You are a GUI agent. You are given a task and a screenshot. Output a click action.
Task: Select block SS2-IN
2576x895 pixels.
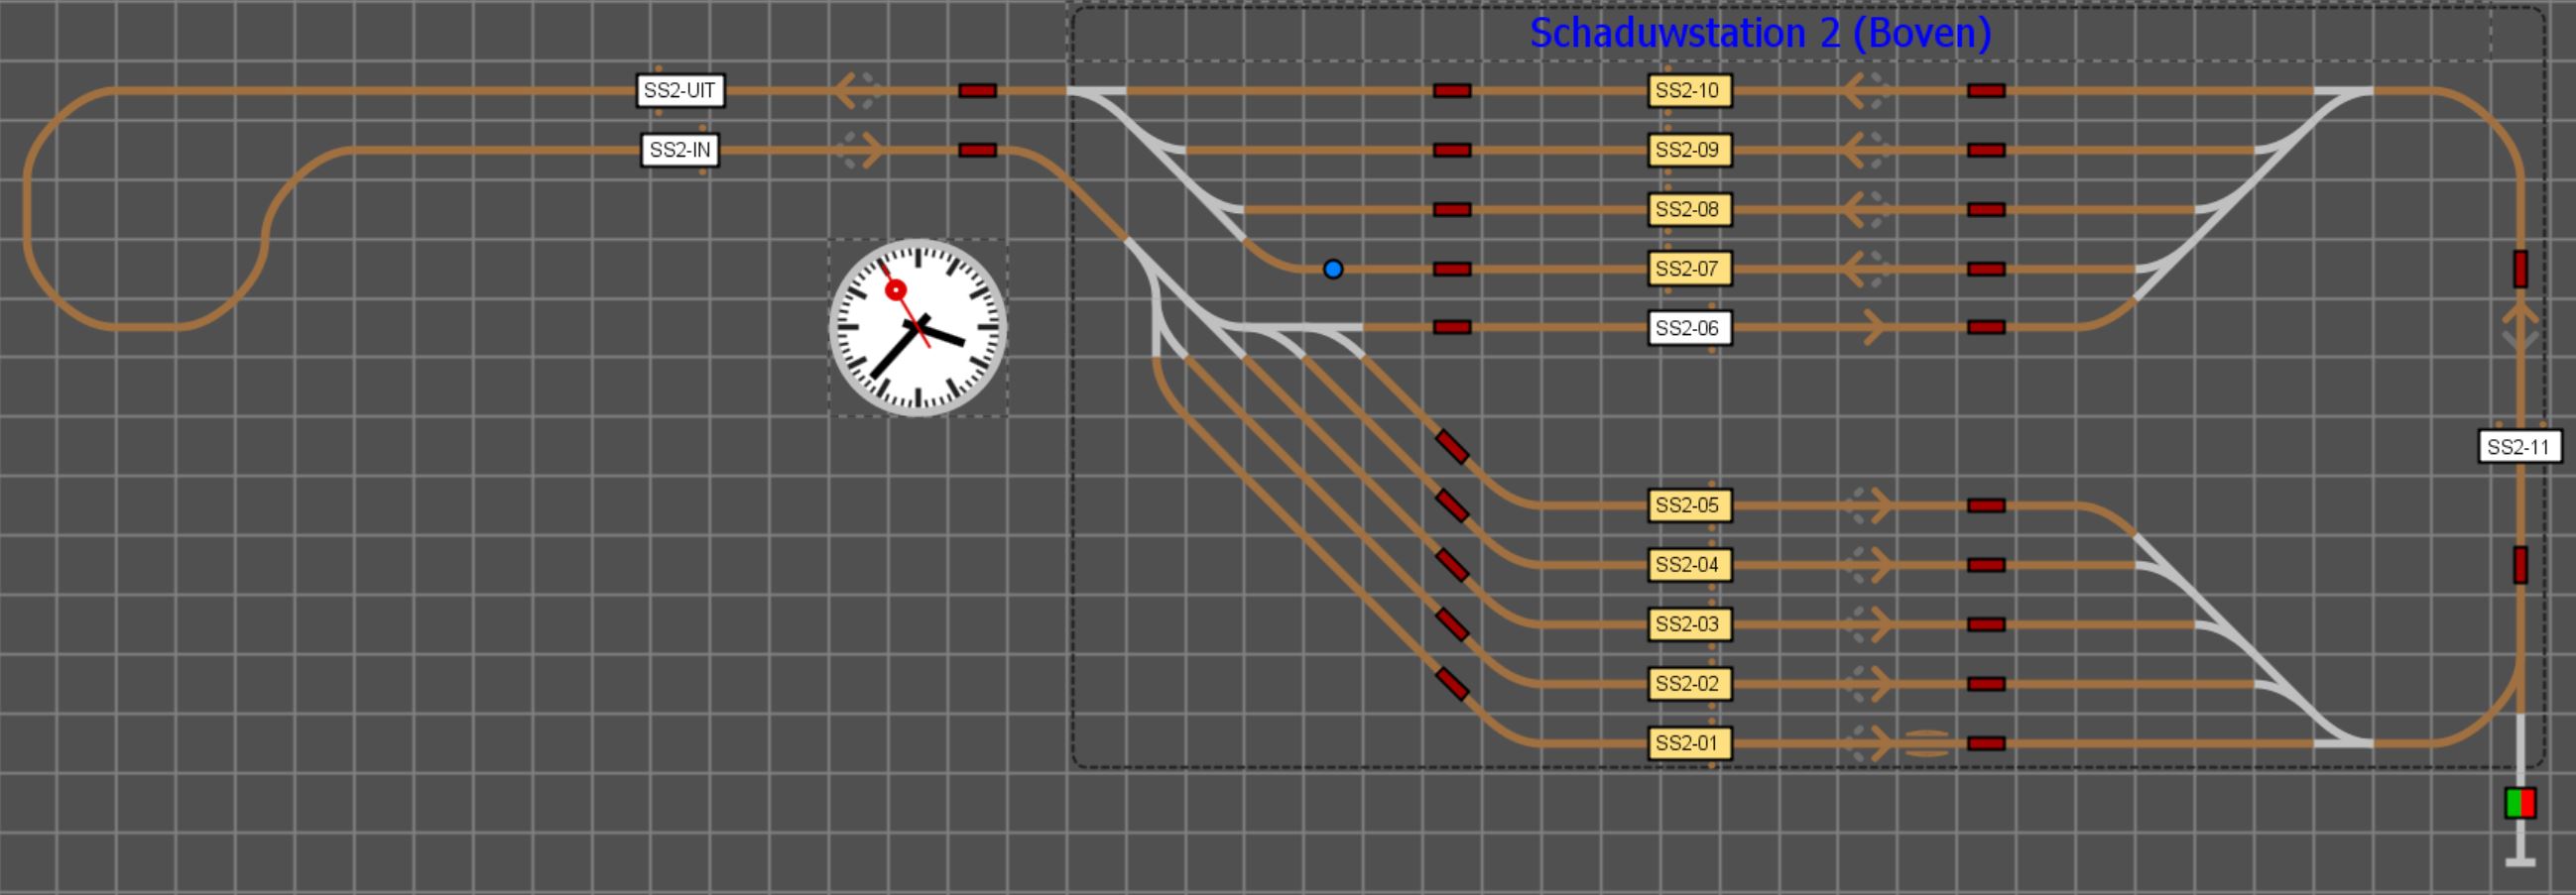[x=680, y=151]
